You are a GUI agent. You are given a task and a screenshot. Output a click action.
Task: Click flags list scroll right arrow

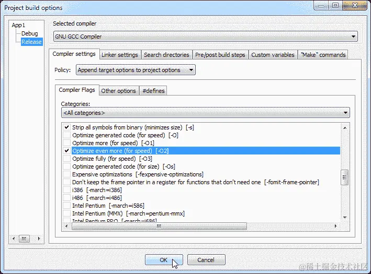click(335, 226)
